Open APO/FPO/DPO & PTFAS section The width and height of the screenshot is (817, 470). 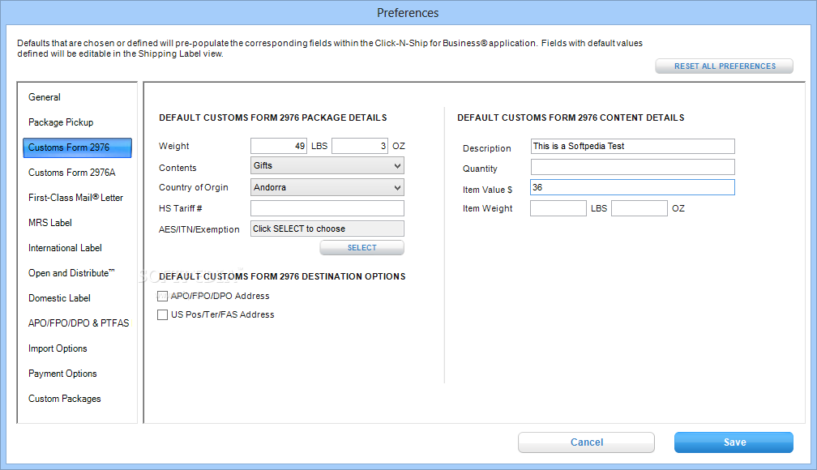(x=79, y=323)
